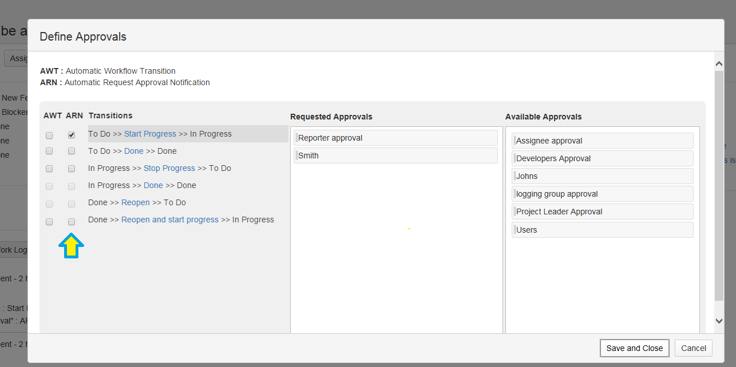Click the dialog scrollbar down arrow

[x=719, y=321]
